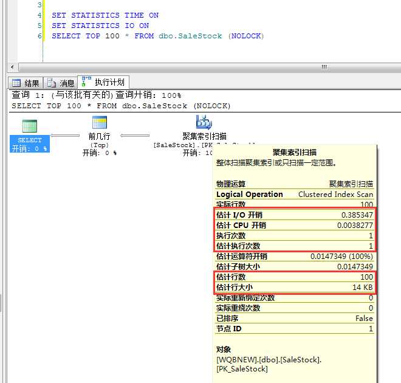This screenshot has width=401, height=383.
Task: Click the [PK_SaleStock] object text
Action: [x=242, y=369]
